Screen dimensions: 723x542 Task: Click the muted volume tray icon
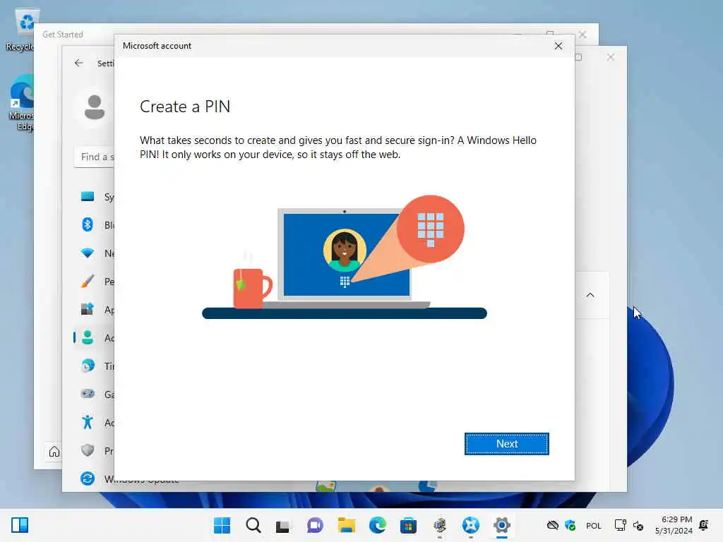(x=638, y=525)
